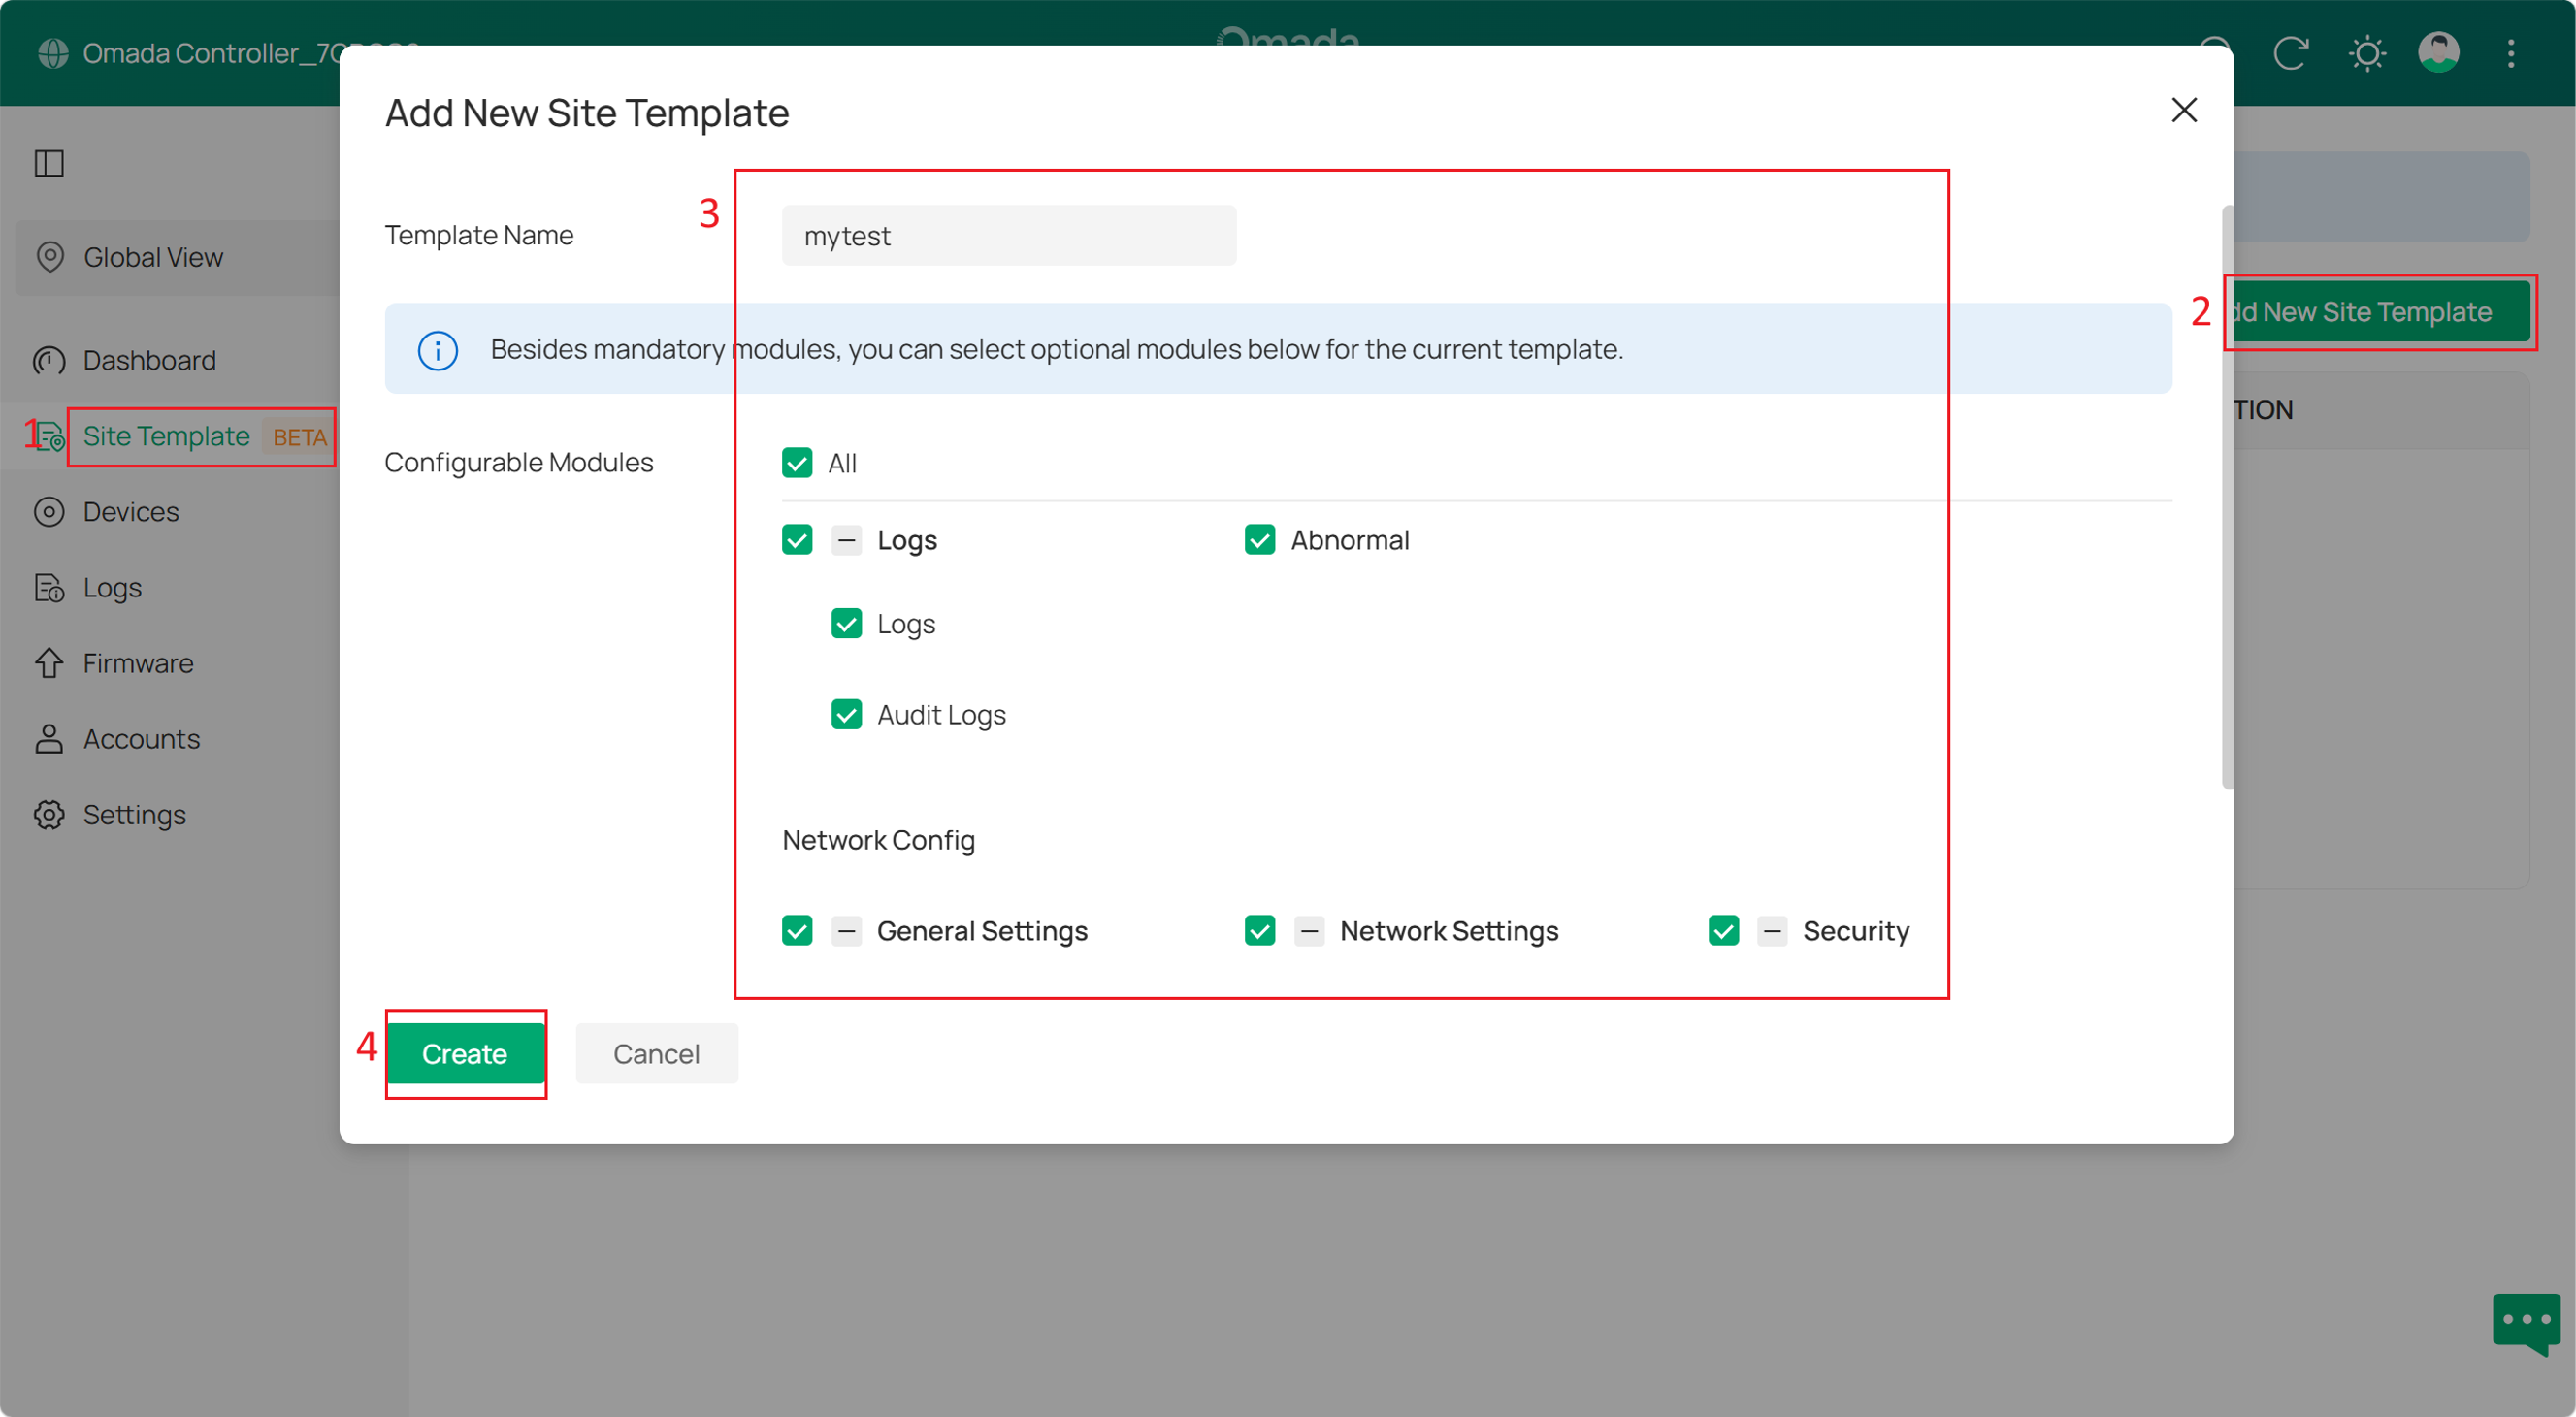Click the Configurable Modules label
2576x1417 pixels.
[519, 463]
